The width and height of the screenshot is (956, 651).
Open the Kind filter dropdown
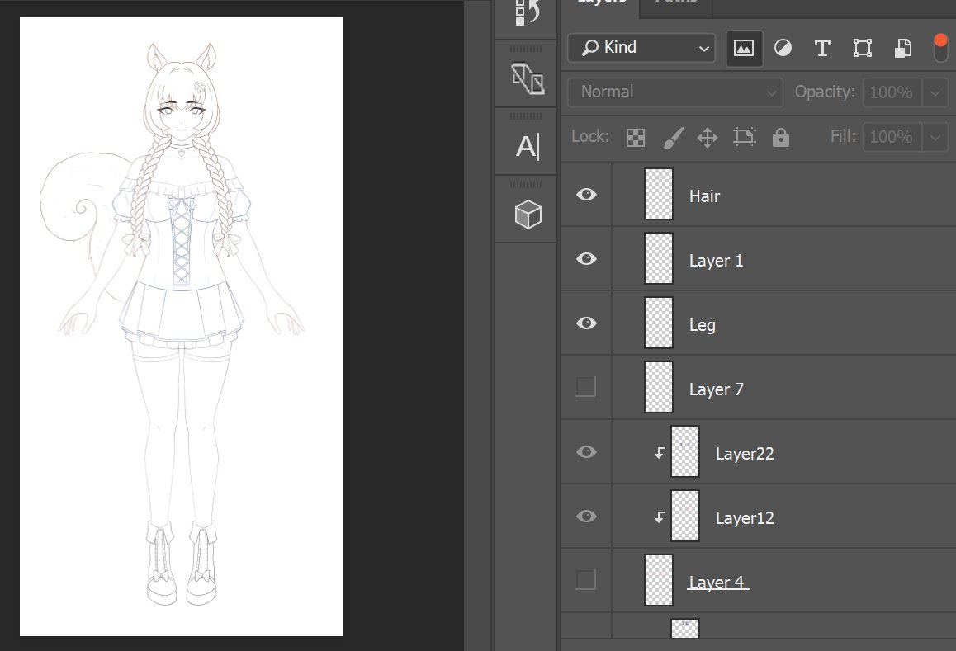click(x=641, y=48)
